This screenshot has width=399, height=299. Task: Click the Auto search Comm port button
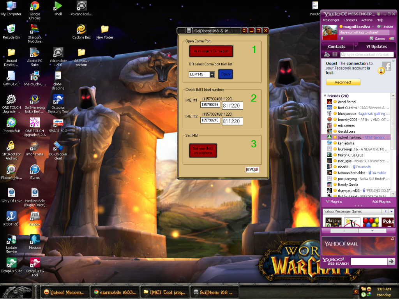pos(211,51)
